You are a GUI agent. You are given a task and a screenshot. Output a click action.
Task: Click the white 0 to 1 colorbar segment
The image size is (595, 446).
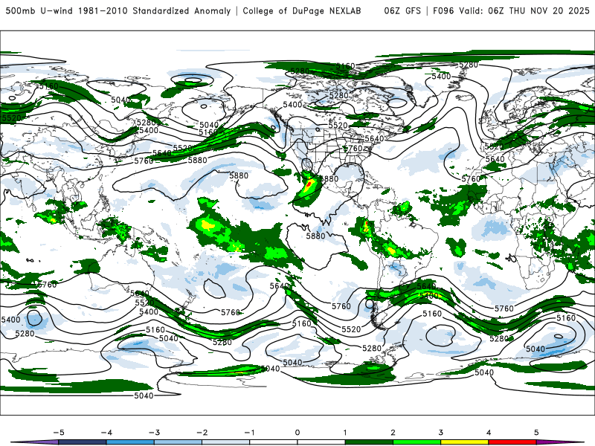point(321,442)
